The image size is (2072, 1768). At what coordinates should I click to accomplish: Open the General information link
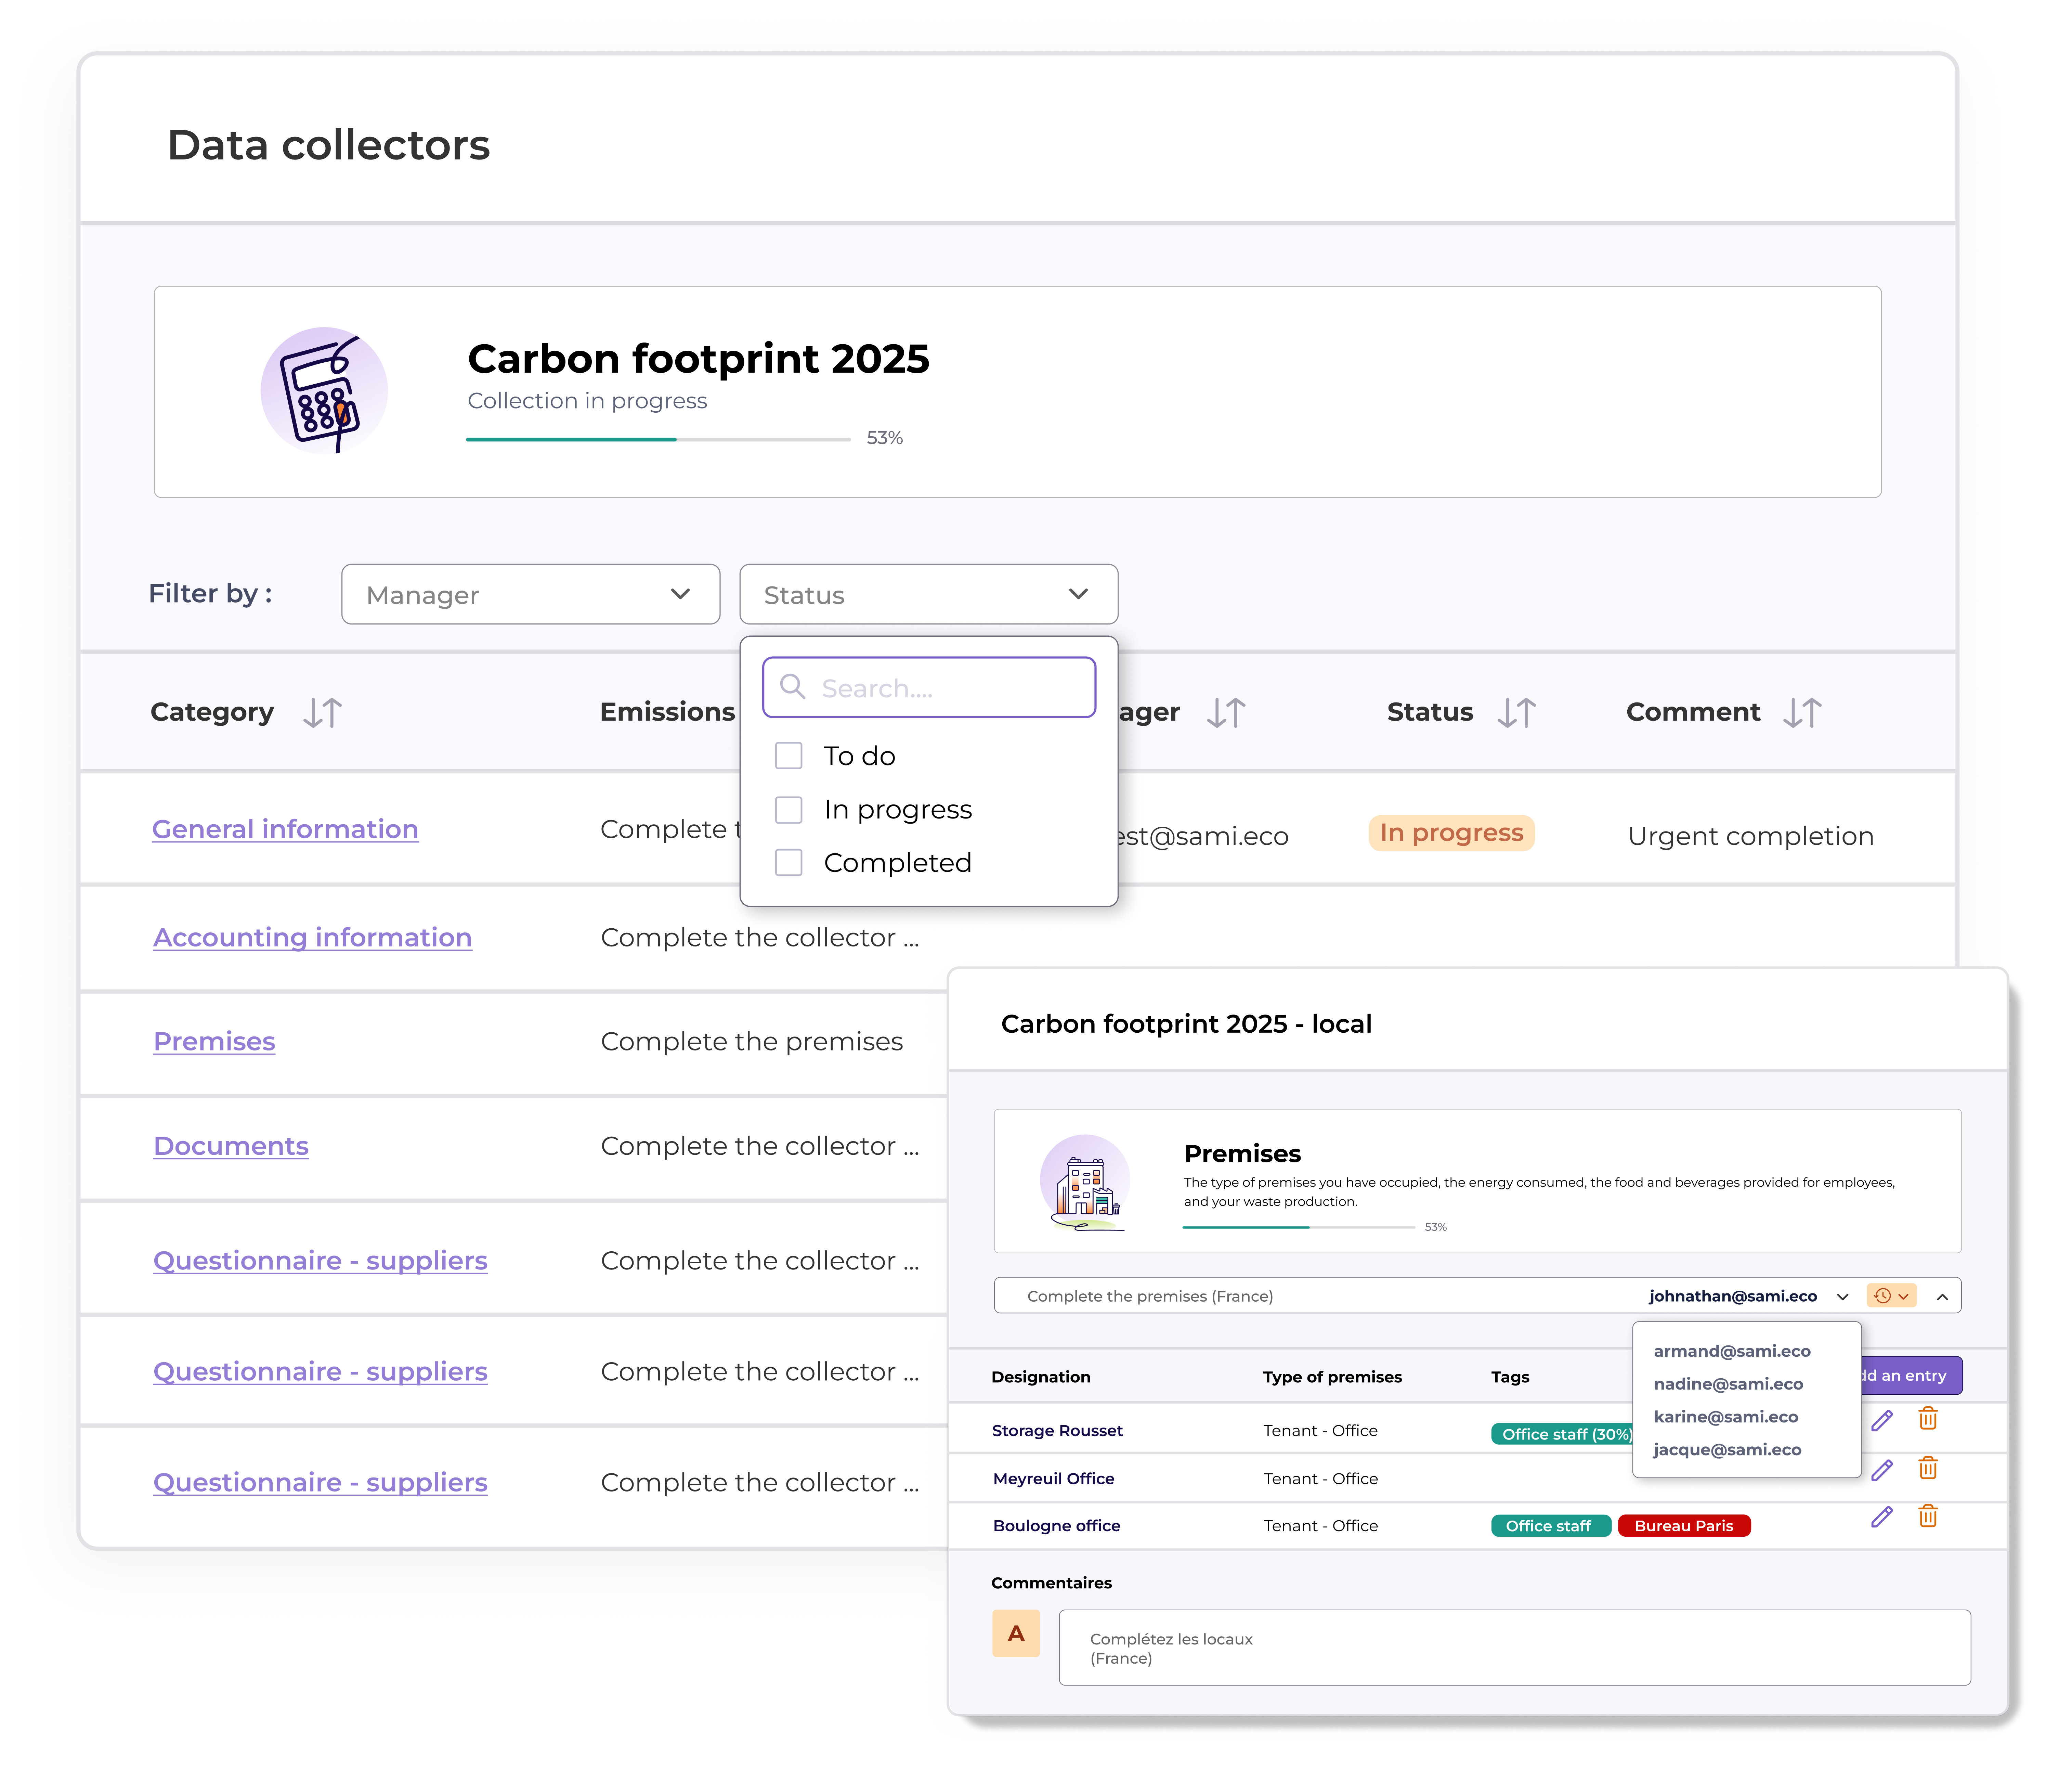(x=285, y=829)
